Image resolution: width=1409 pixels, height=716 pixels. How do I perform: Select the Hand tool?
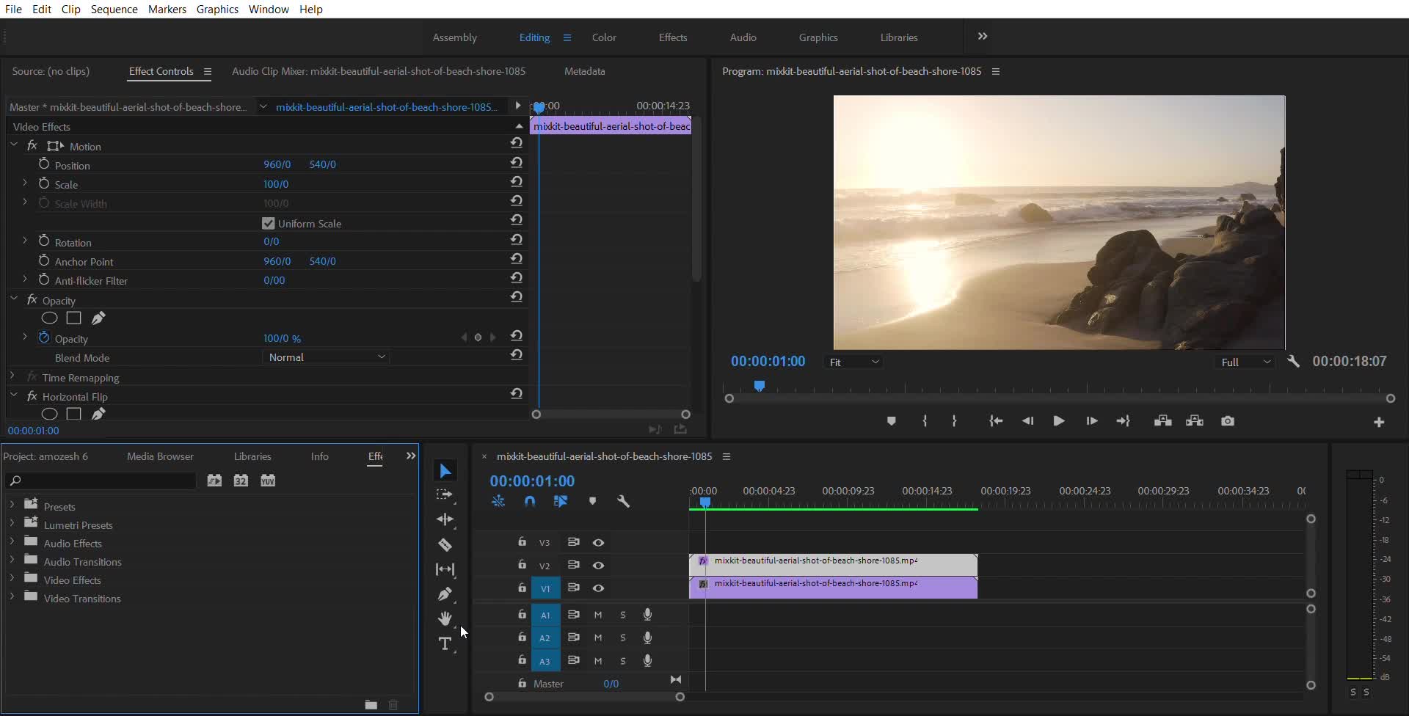pos(445,619)
